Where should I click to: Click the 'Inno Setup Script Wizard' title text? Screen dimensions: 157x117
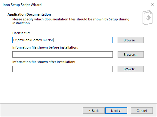click(x=22, y=5)
